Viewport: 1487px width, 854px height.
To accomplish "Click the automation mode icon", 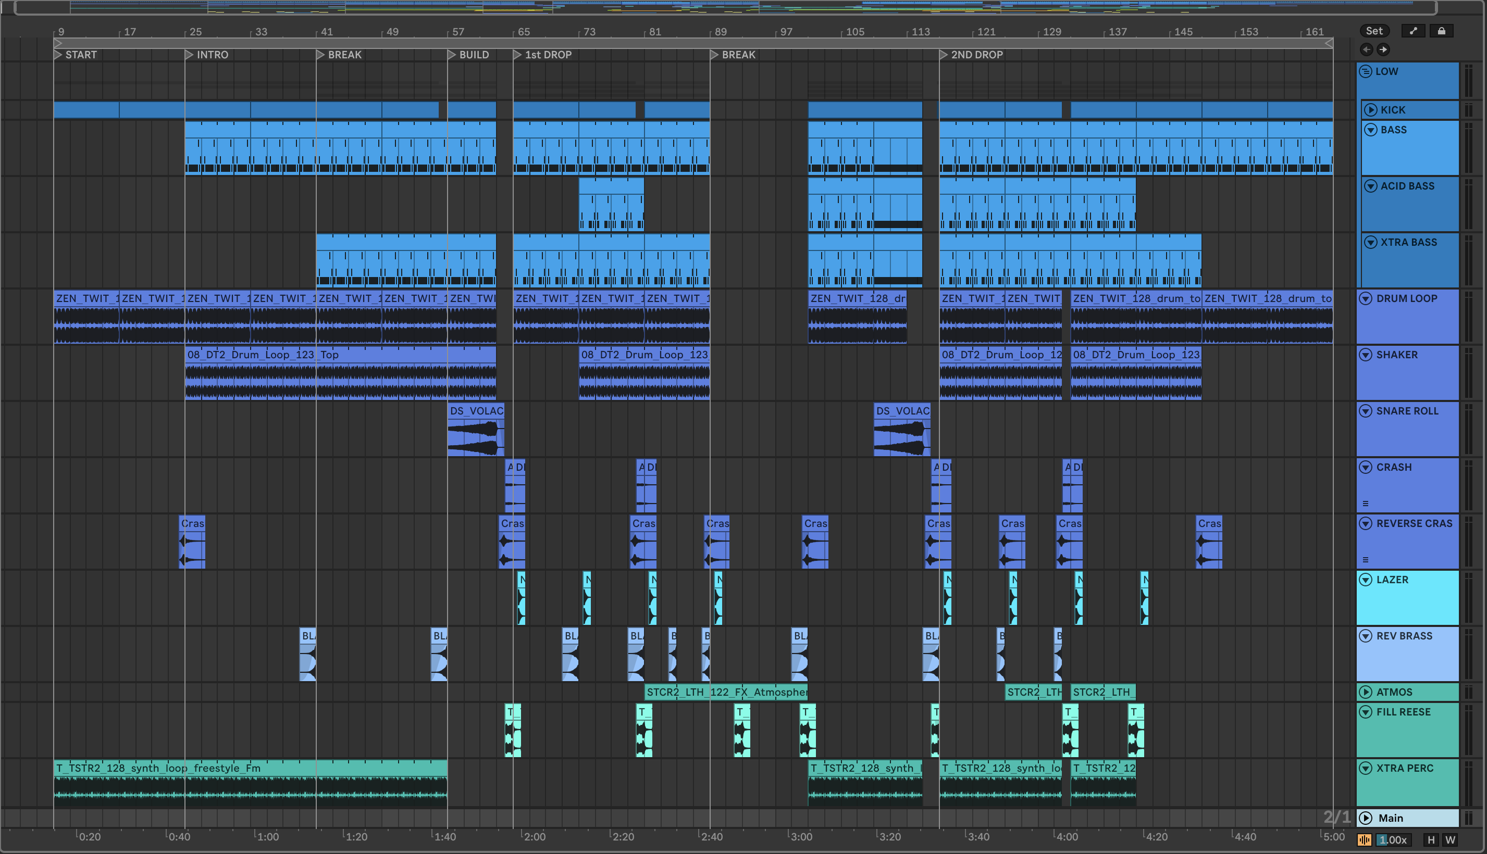I will point(1413,31).
